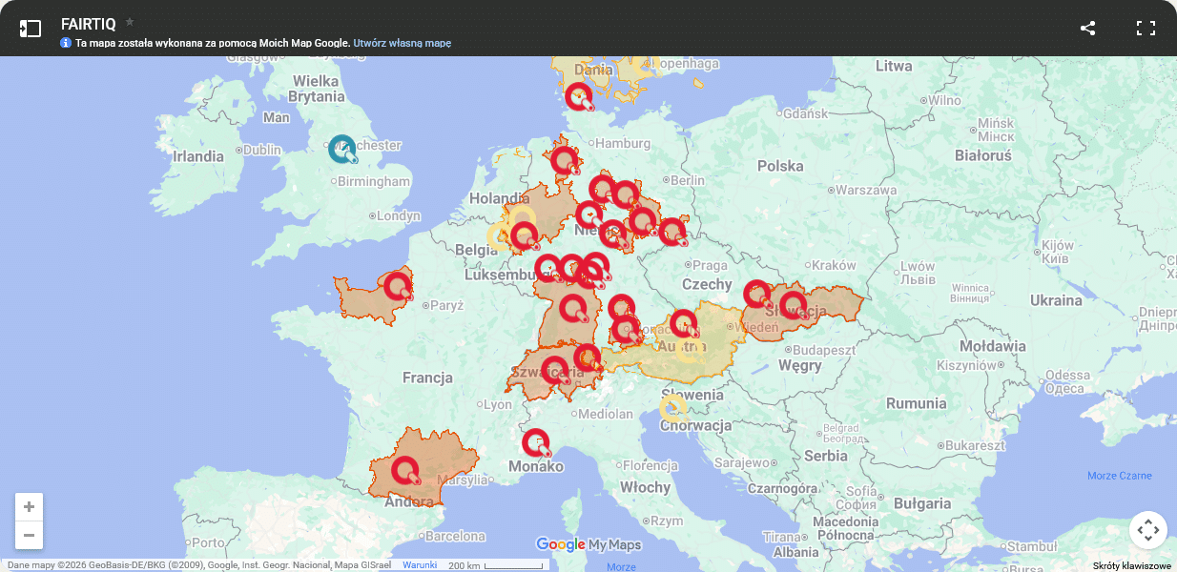
Task: Click the yellow marker near Belgia
Action: coord(499,236)
